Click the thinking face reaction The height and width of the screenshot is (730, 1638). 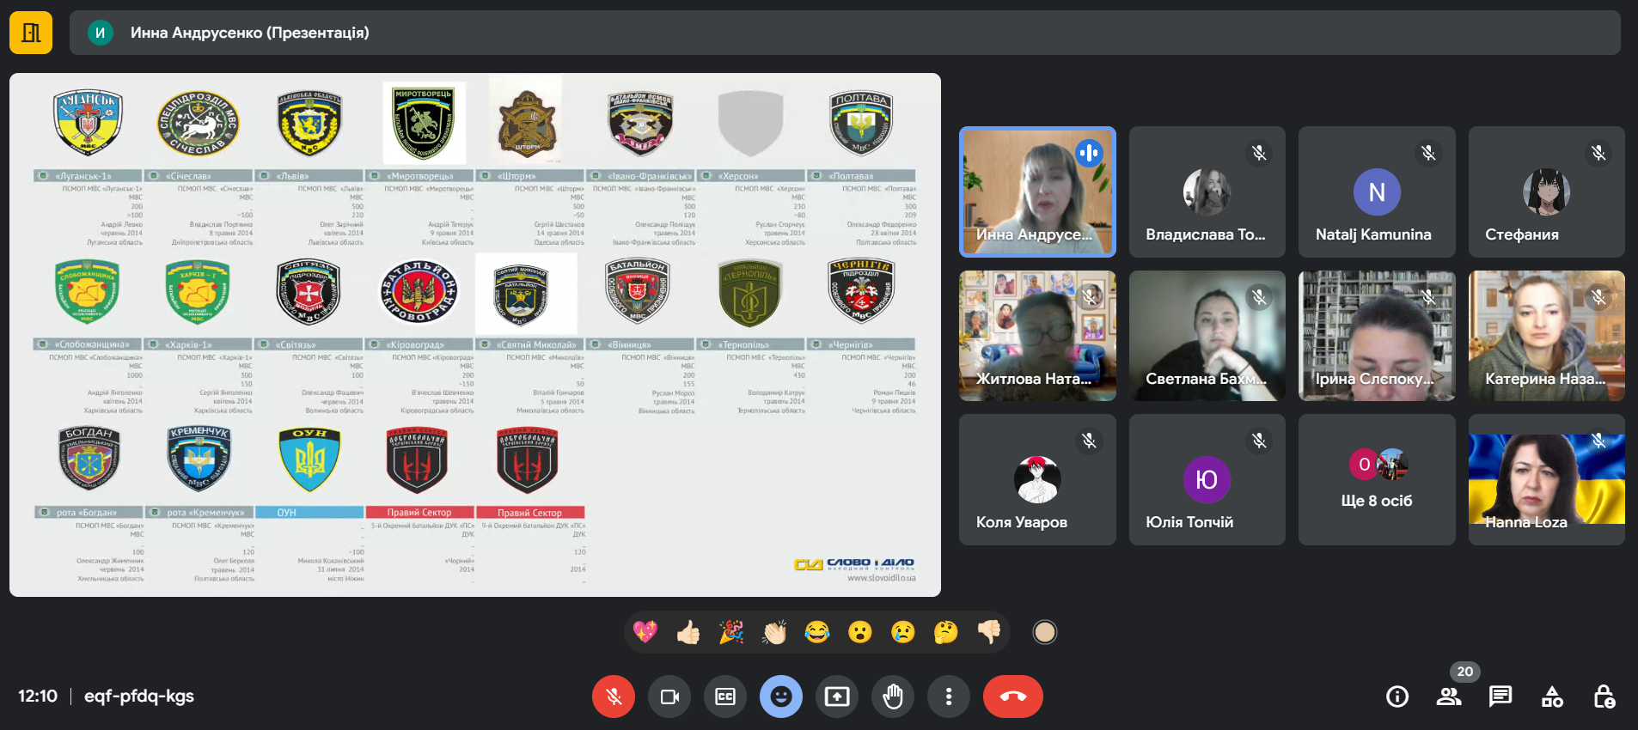tap(945, 633)
